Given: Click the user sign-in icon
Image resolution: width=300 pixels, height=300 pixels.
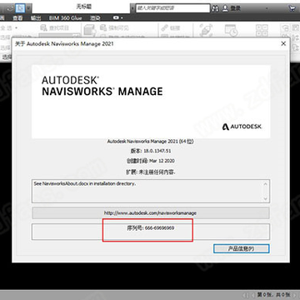Looking at the screenshot, I should [225, 8].
